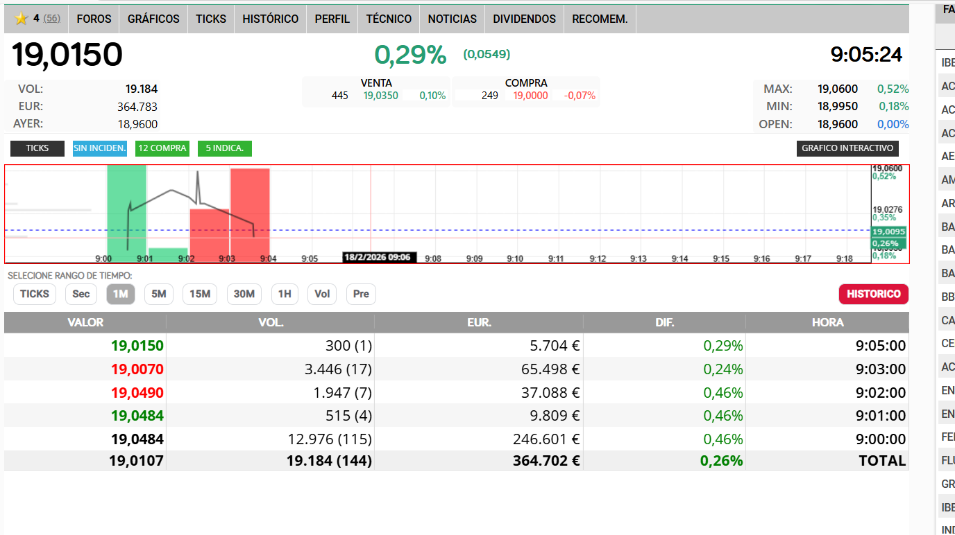This screenshot has height=535, width=955.
Task: Select the 15M time range option
Action: coord(200,294)
